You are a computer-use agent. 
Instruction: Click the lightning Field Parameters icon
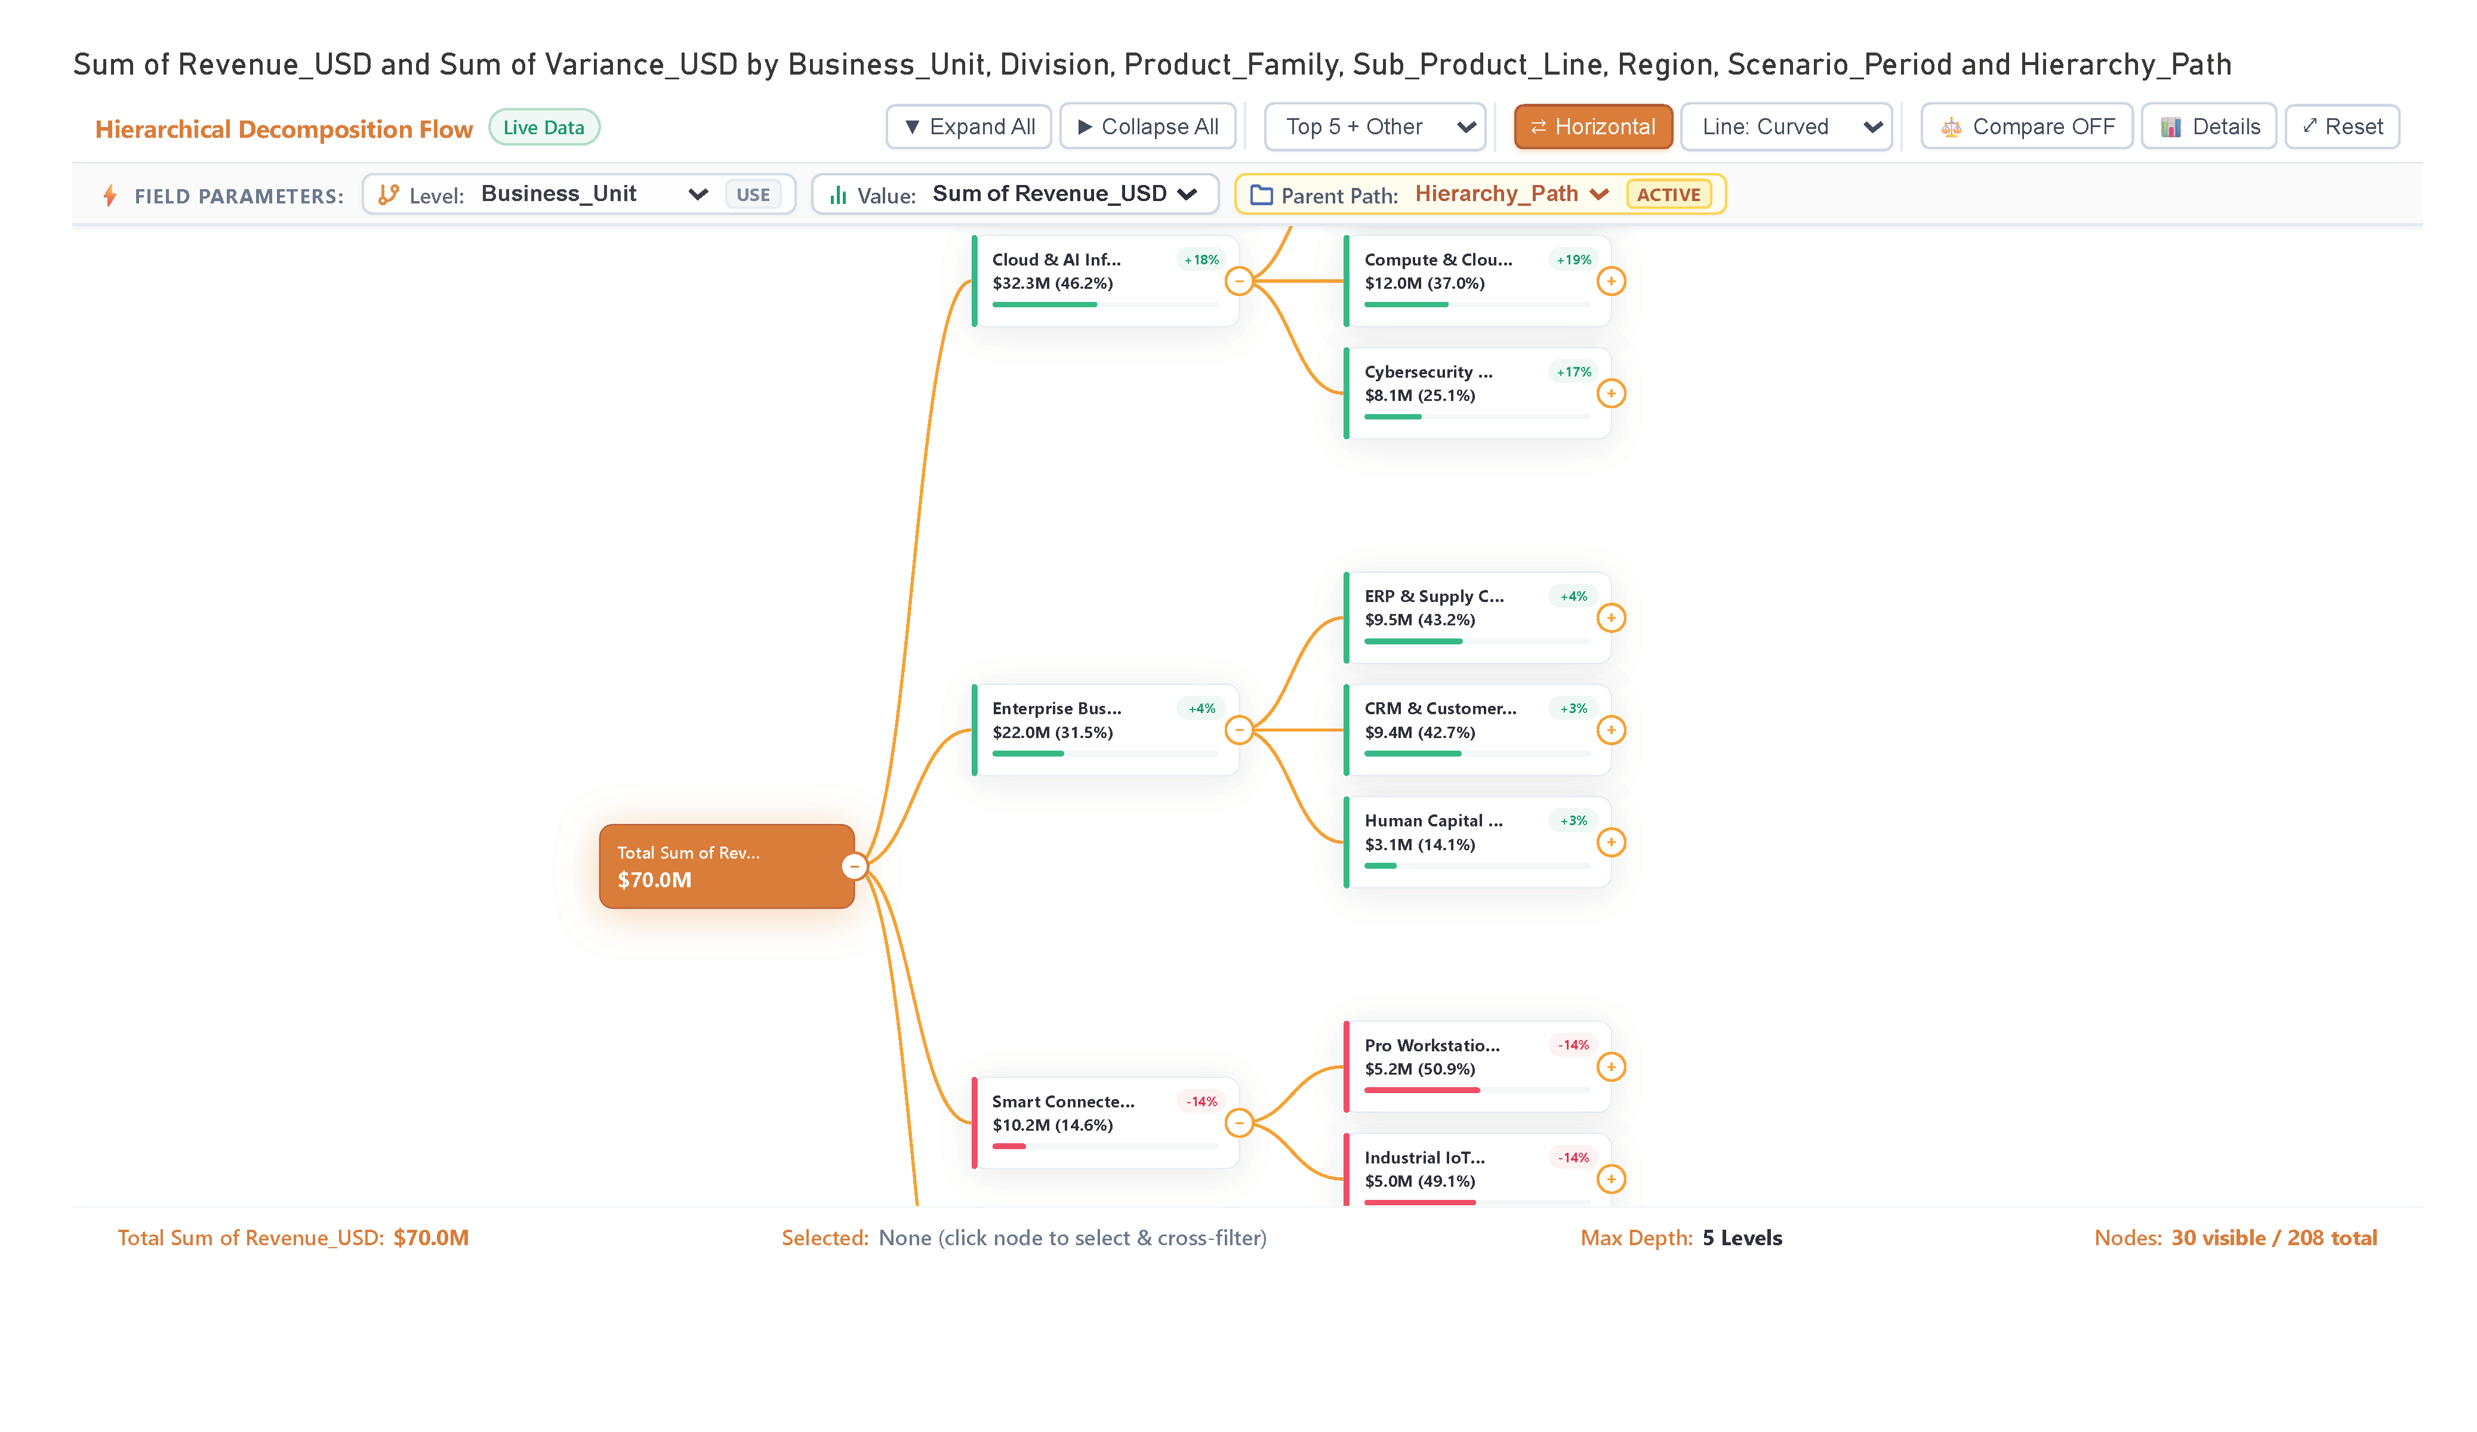click(x=109, y=196)
